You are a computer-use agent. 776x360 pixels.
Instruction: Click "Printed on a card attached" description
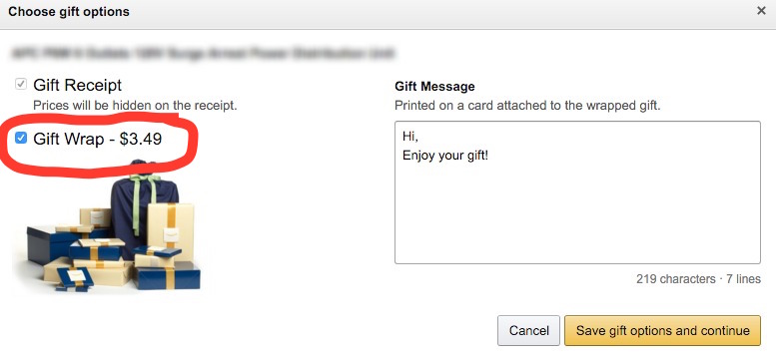(x=527, y=106)
